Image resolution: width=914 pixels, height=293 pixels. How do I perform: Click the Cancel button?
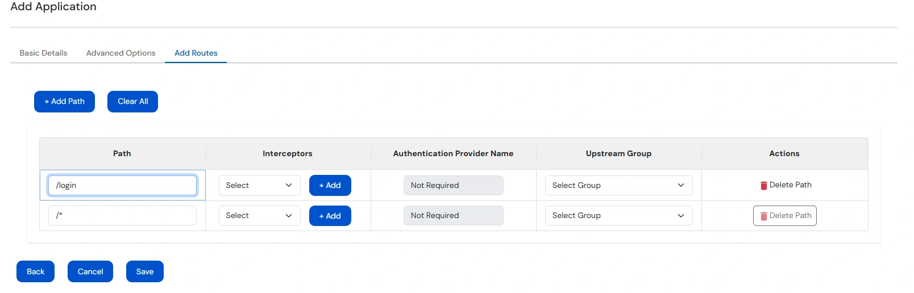90,271
